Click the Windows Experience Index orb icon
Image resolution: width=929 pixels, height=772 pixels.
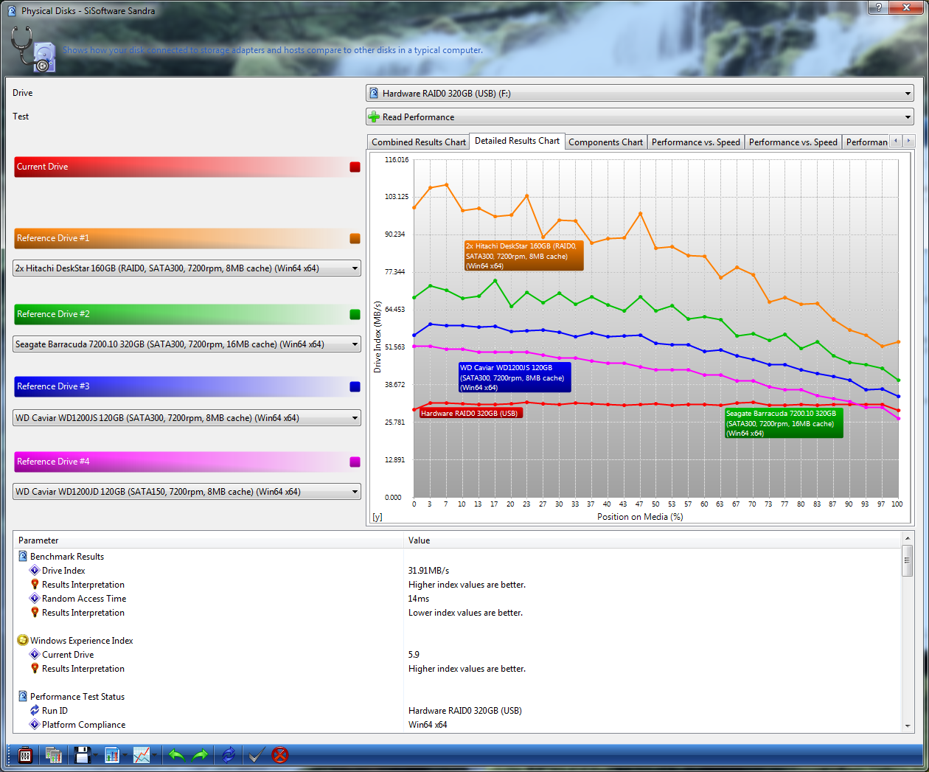click(x=23, y=641)
